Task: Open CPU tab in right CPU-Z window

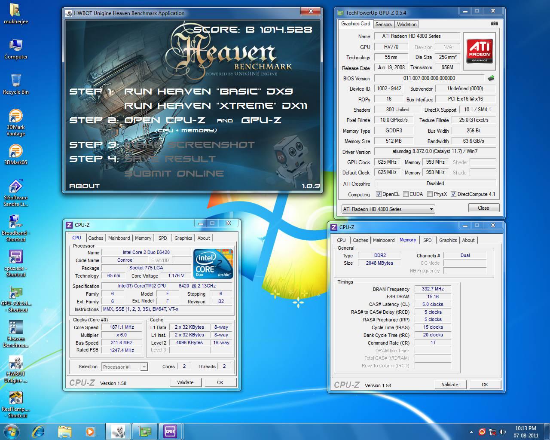Action: tap(341, 240)
